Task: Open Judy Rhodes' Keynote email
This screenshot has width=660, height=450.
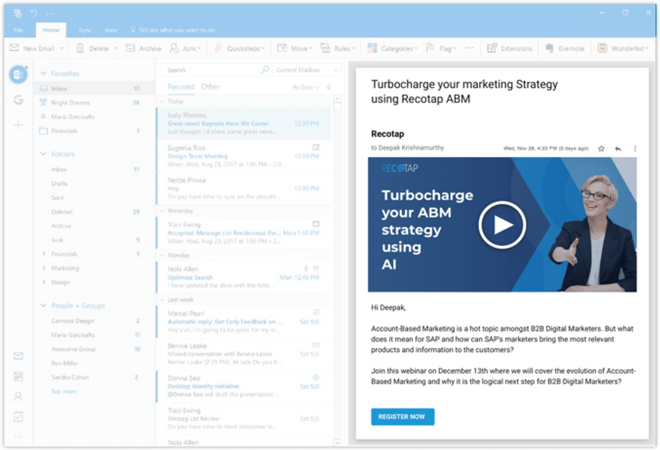Action: coord(243,123)
